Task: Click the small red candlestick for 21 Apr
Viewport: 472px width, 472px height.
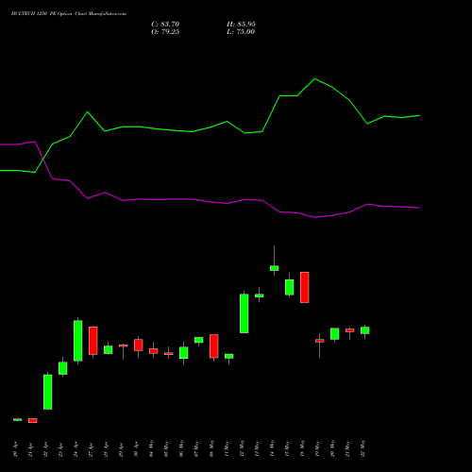Action: 33,420
